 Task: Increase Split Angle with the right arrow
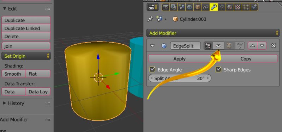coord(208,78)
